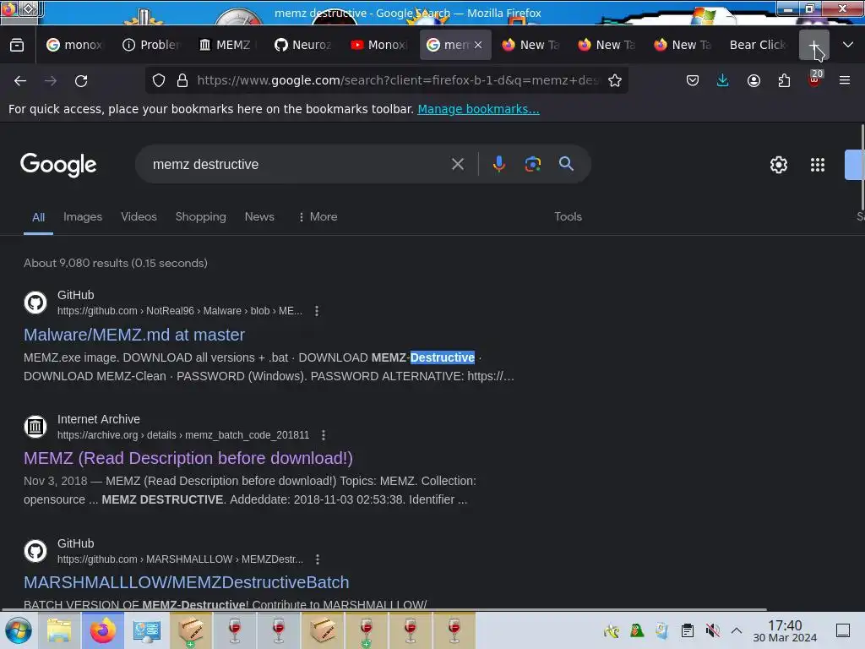Viewport: 865px width, 649px height.
Task: Open Google apps grid
Action: tap(817, 165)
